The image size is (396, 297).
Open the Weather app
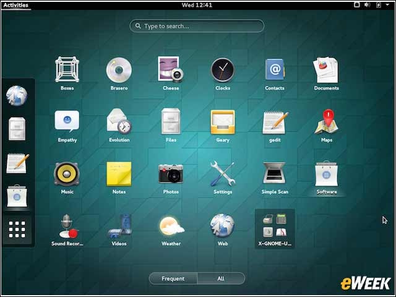pyautogui.click(x=171, y=230)
